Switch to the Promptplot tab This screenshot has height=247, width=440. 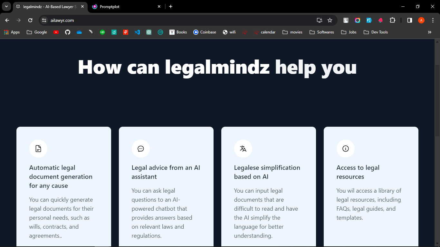126,6
